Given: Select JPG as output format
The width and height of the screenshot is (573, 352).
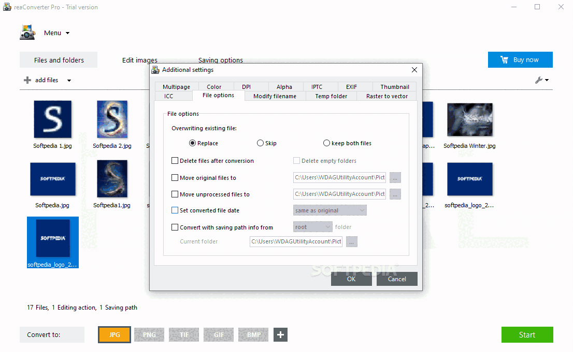Looking at the screenshot, I should tap(114, 334).
